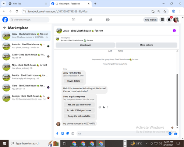Click the View buyer button

[85, 45]
